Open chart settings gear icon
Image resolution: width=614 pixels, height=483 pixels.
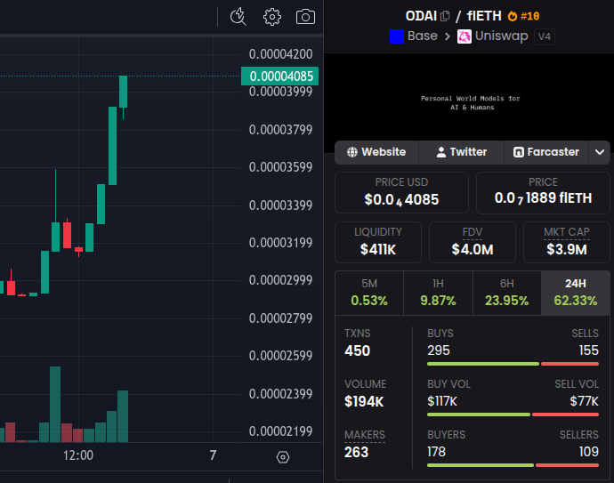click(x=272, y=17)
